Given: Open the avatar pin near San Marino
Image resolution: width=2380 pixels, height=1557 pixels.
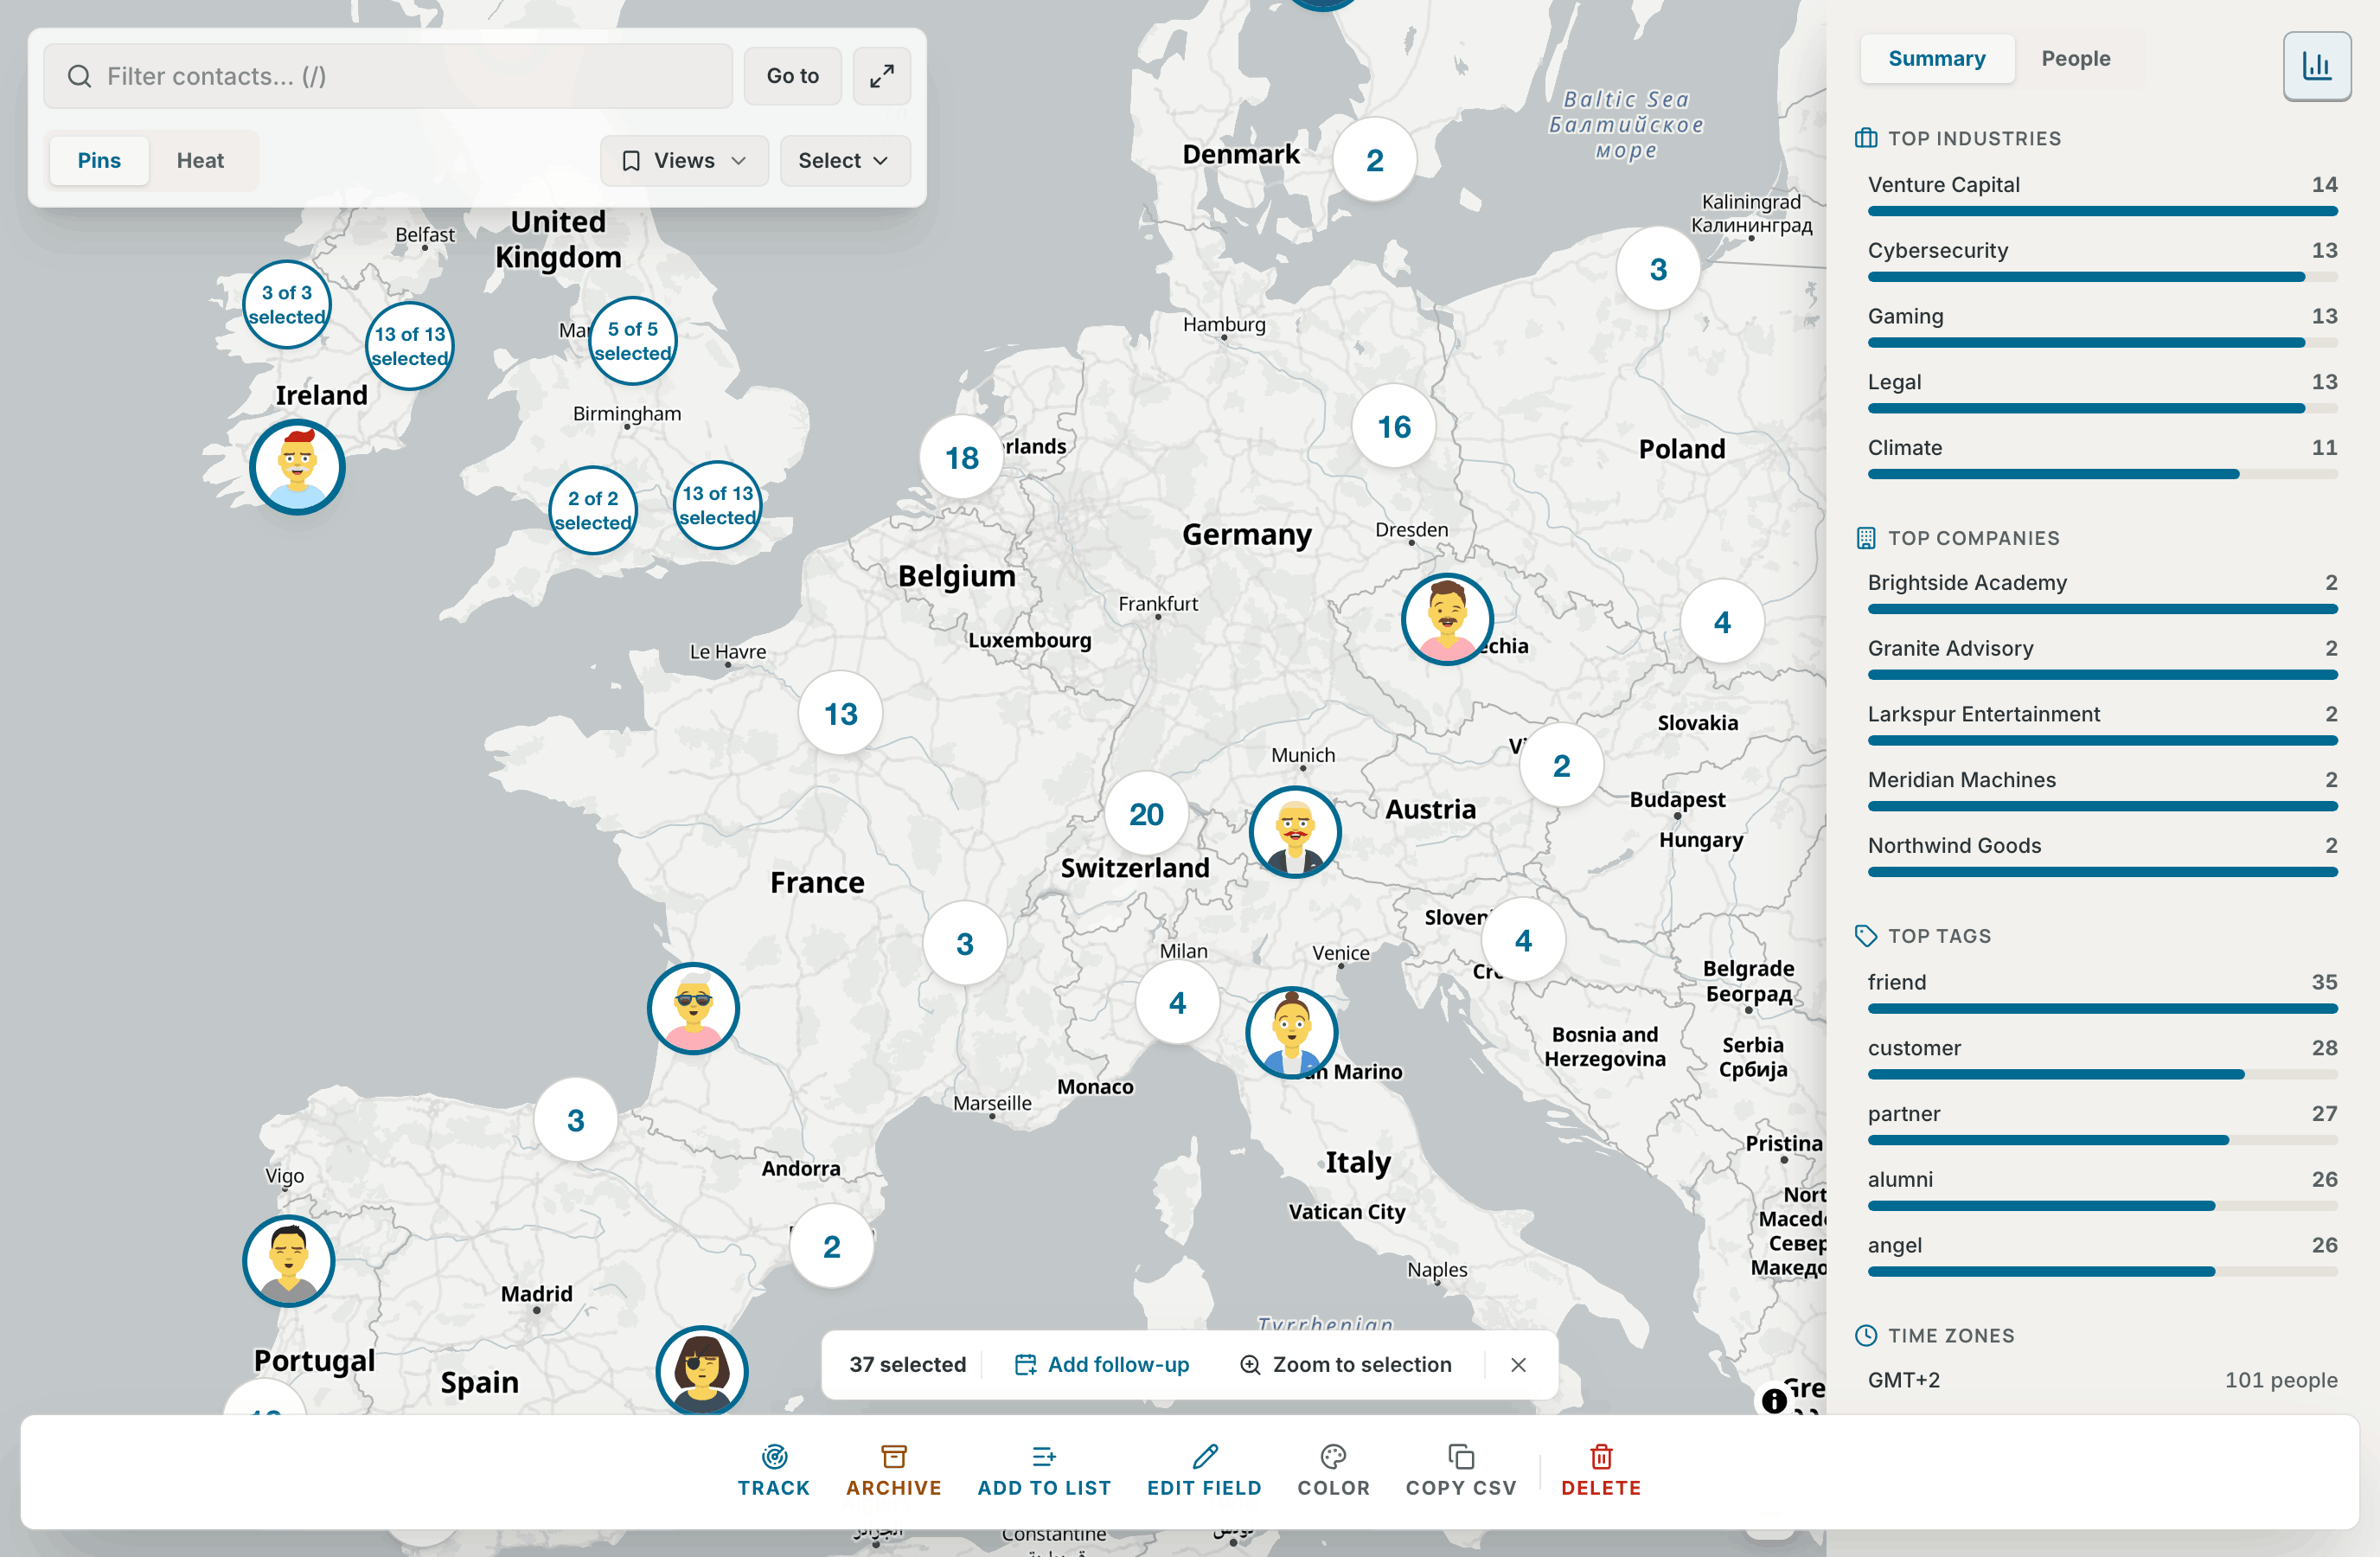Looking at the screenshot, I should (x=1291, y=1032).
